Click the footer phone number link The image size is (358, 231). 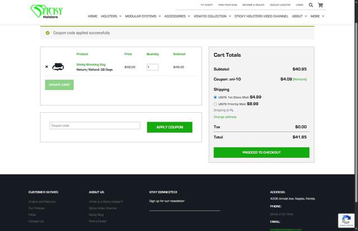click(281, 214)
